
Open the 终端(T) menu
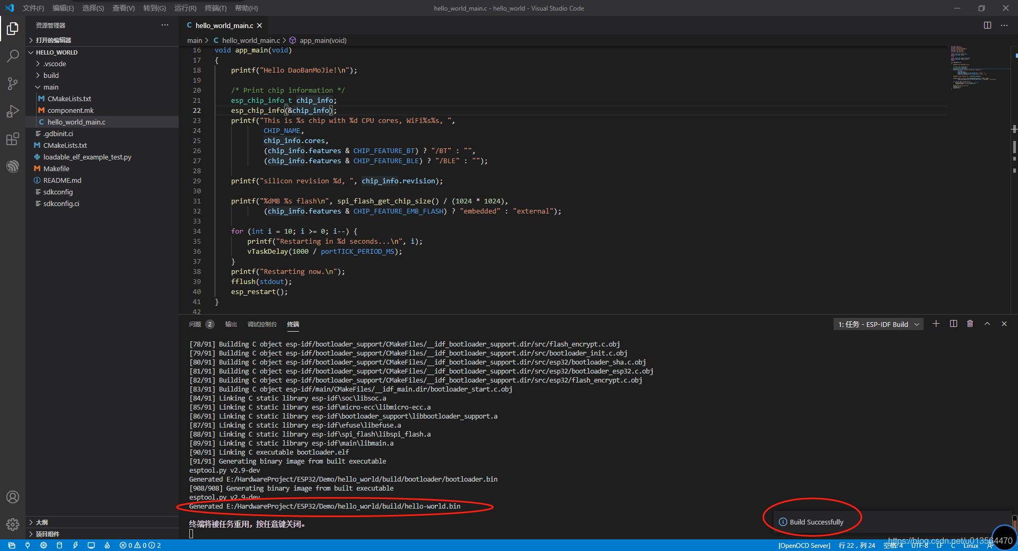coord(215,8)
